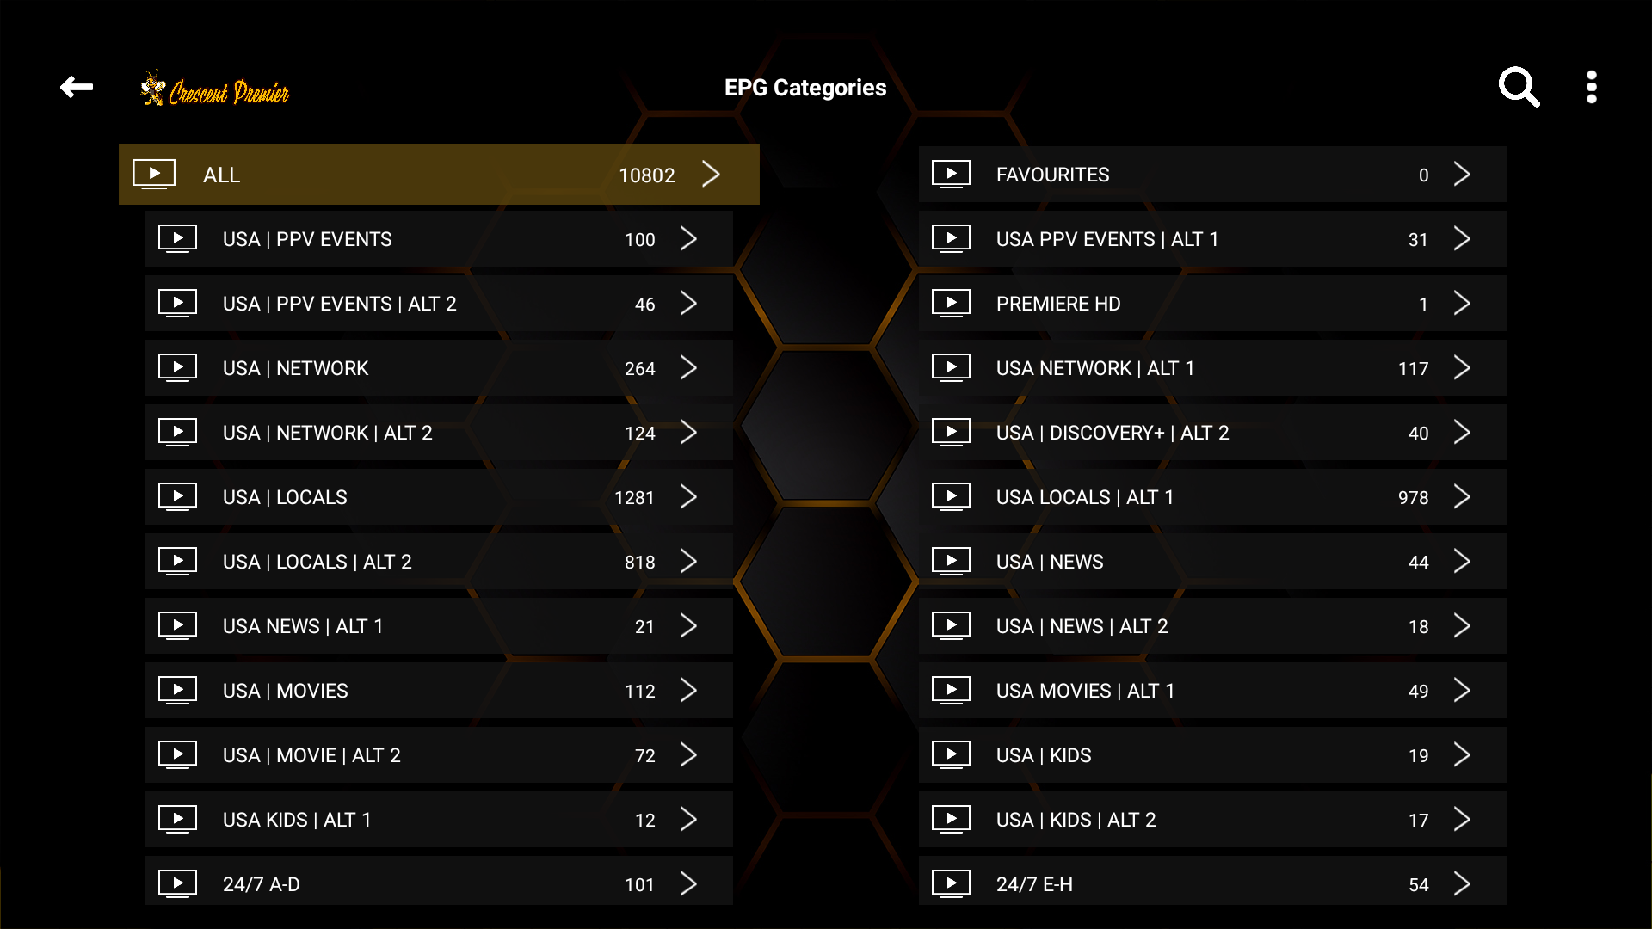
Task: Click the TV icon beside FAVOURITES
Action: click(x=951, y=174)
